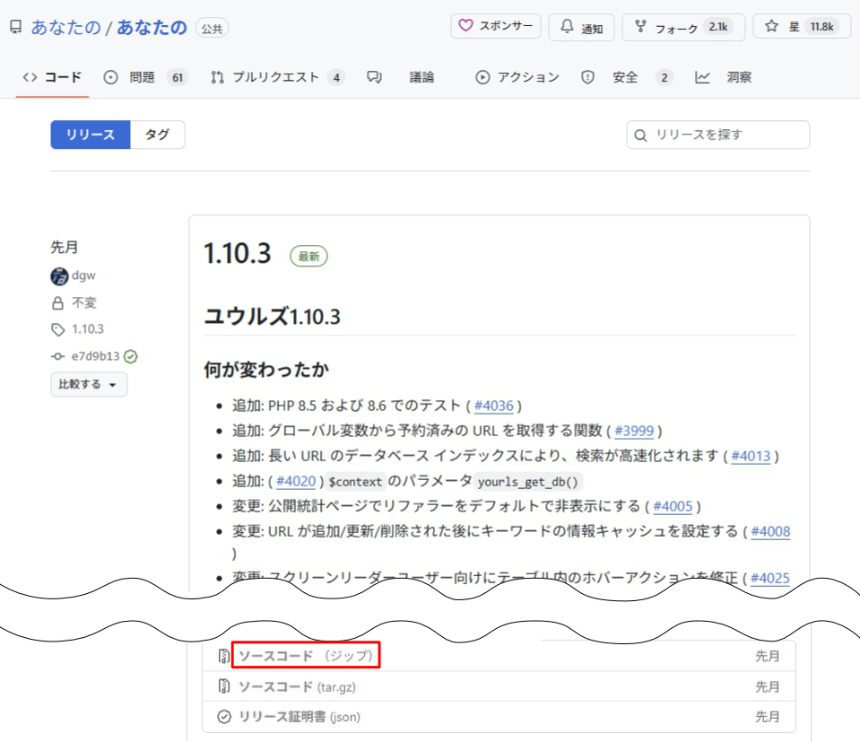Click the スポンサー heart button

pyautogui.click(x=495, y=27)
